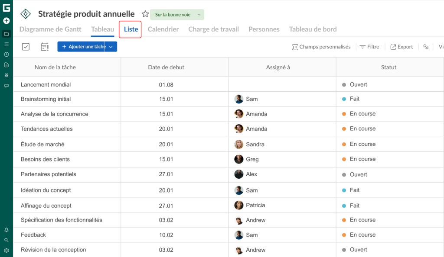Screen dimensions: 444x257
Task: Switch to Diagramme de Gantt tab
Action: point(50,29)
